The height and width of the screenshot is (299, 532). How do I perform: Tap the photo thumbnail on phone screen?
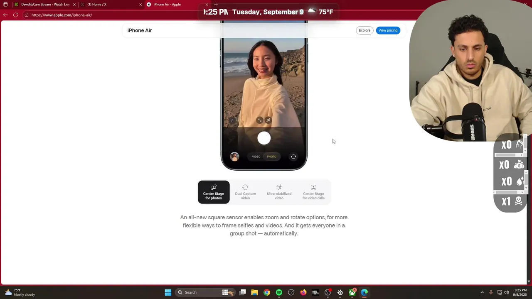(x=234, y=157)
